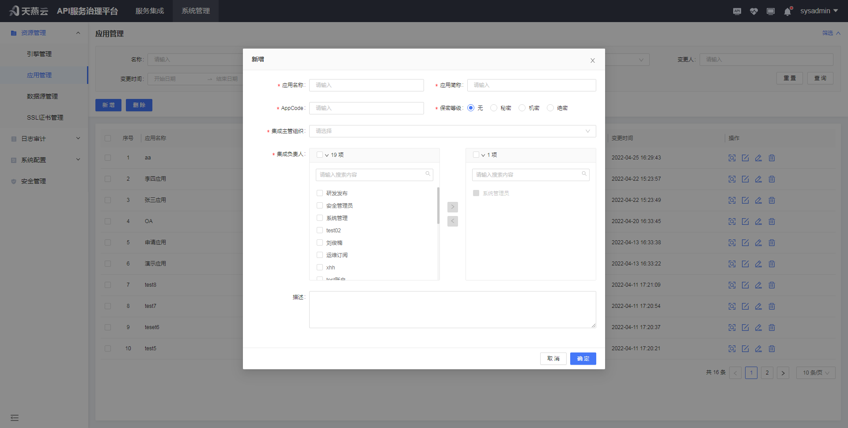Screen dimensions: 848x428
Task: Click the API icon in top bar
Action: [x=737, y=11]
